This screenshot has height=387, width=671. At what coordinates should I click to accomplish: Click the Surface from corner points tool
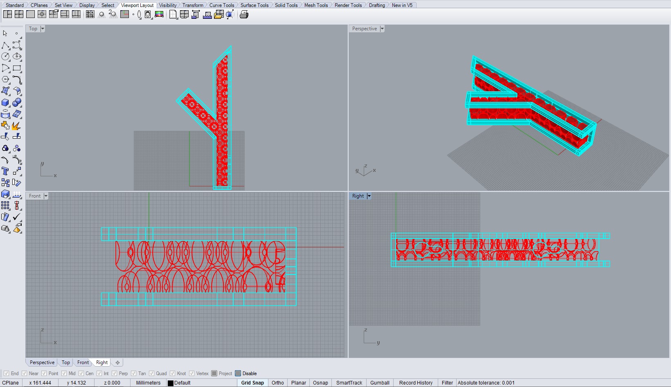tap(5, 91)
